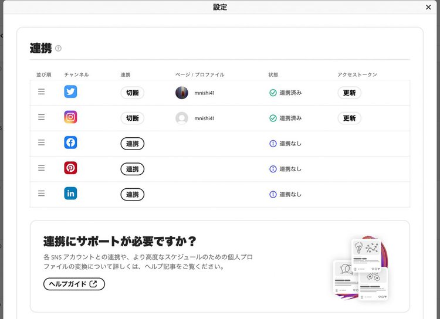This screenshot has width=440, height=319.
Task: Connect Facebook using the 連携 button
Action: 132,144
